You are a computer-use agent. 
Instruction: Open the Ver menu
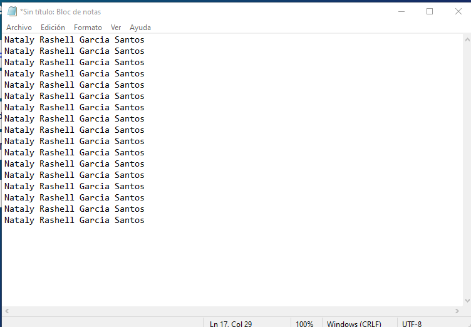[x=116, y=28]
